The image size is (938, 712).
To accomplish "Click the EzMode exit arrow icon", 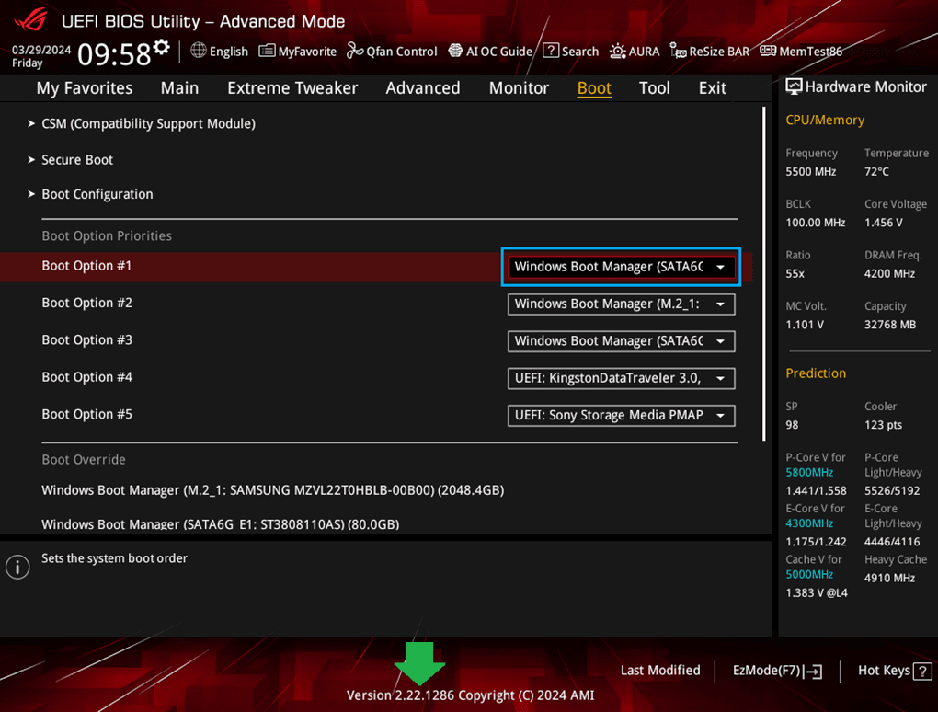I will pos(813,672).
